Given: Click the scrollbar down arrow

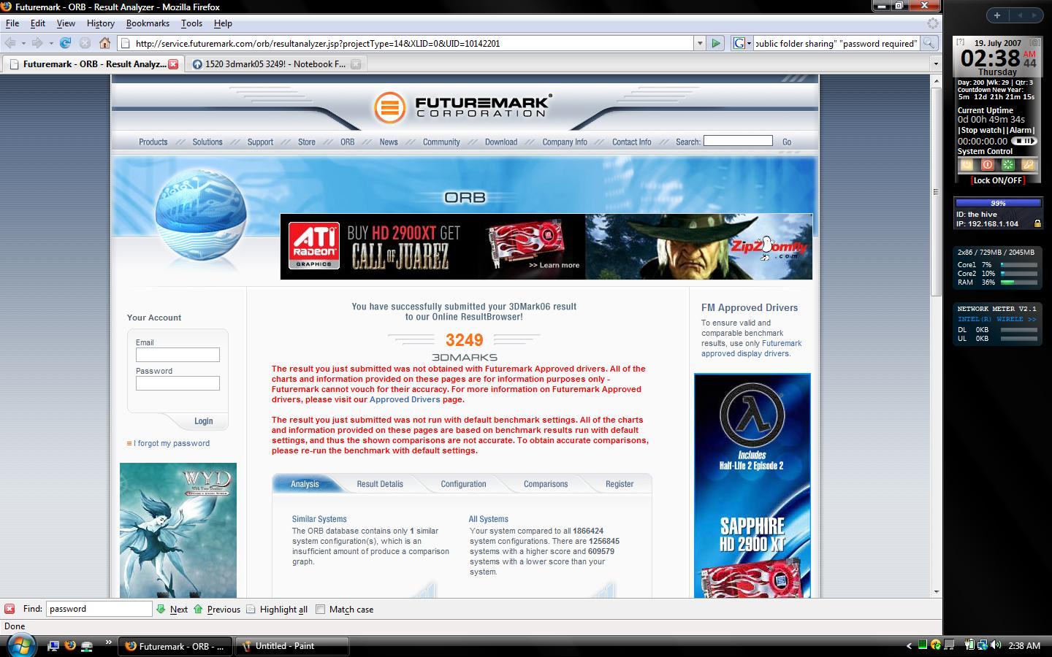Looking at the screenshot, I should (x=937, y=592).
